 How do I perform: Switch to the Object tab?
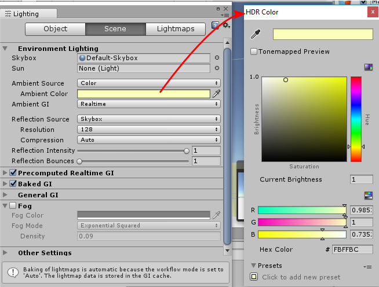[56, 29]
